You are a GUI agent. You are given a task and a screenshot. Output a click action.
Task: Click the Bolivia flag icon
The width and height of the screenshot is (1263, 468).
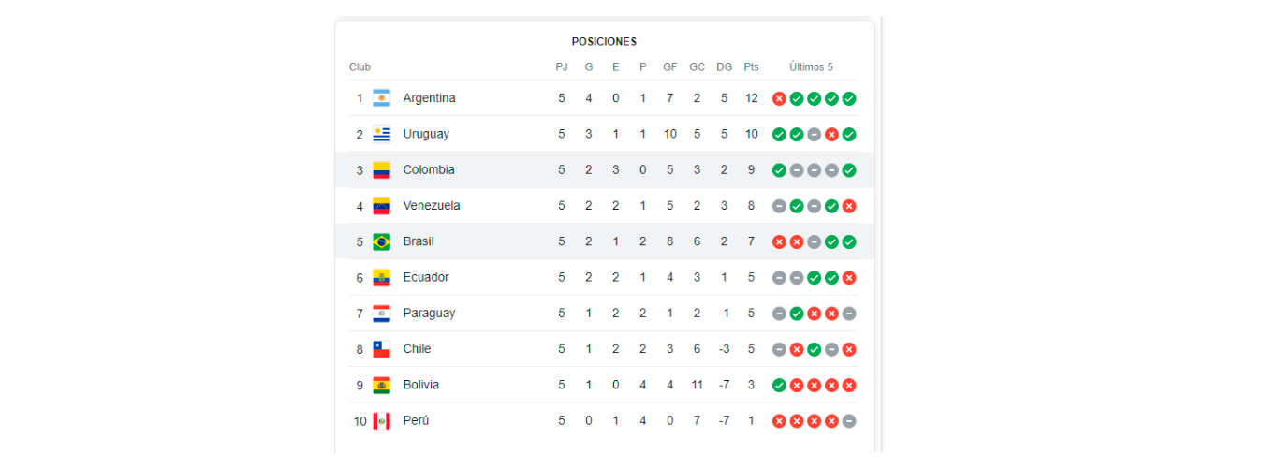381,385
